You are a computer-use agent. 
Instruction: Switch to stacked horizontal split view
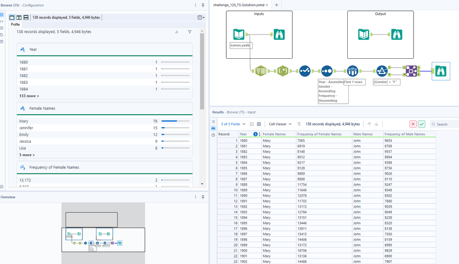tap(26, 17)
